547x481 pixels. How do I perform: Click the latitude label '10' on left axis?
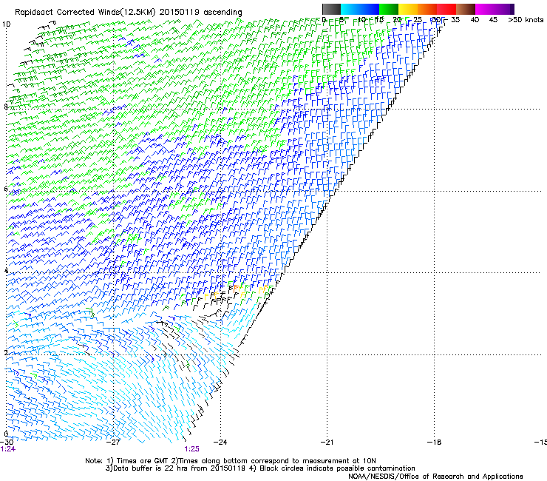[6, 24]
